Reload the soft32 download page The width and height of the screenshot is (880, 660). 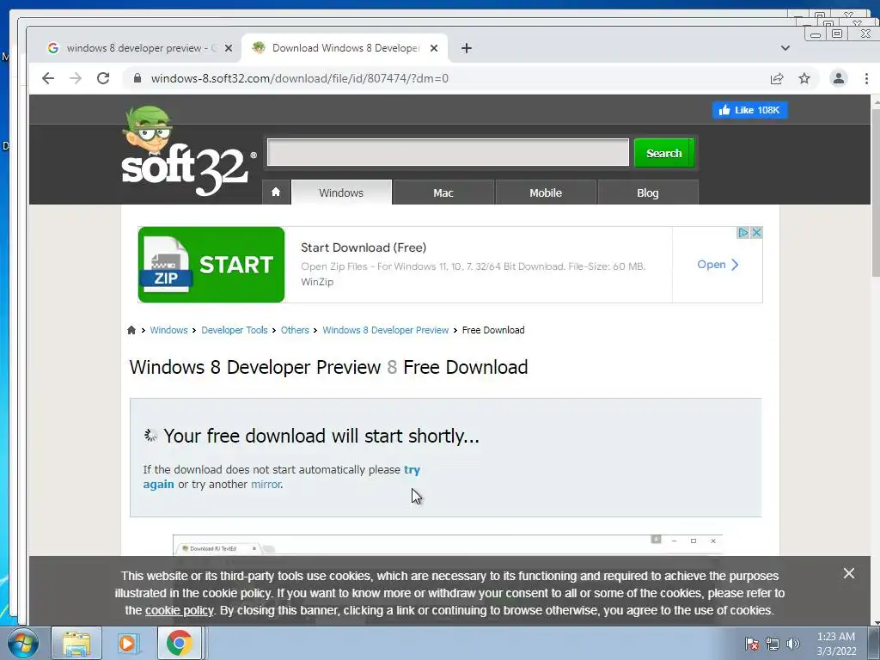(x=103, y=78)
